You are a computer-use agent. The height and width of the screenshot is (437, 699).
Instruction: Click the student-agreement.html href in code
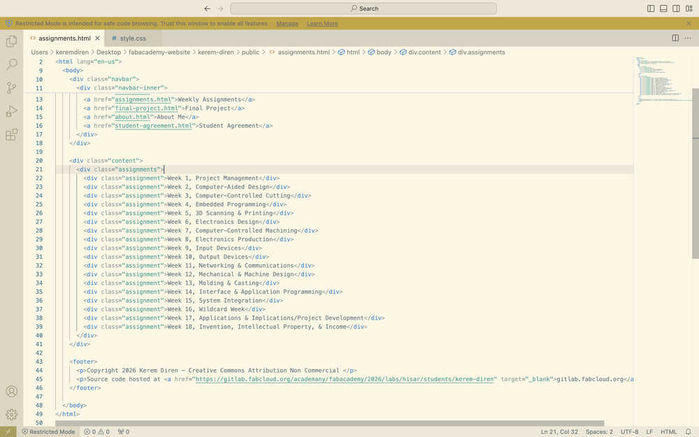pos(153,126)
